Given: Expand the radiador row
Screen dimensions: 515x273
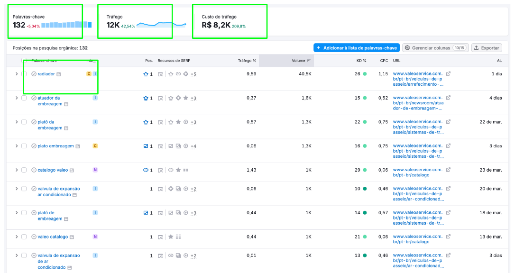Looking at the screenshot, I should tap(17, 74).
